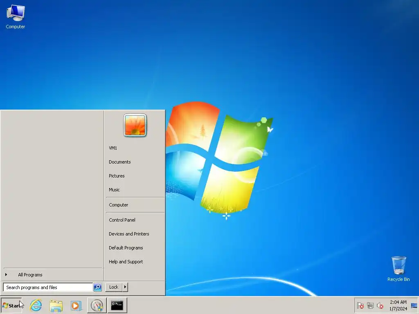
Task: Open Music from the Start menu
Action: tap(135, 190)
